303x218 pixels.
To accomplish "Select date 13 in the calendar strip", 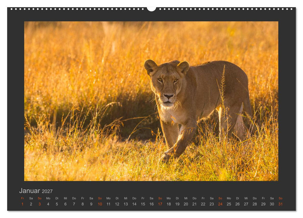I will (126, 204).
